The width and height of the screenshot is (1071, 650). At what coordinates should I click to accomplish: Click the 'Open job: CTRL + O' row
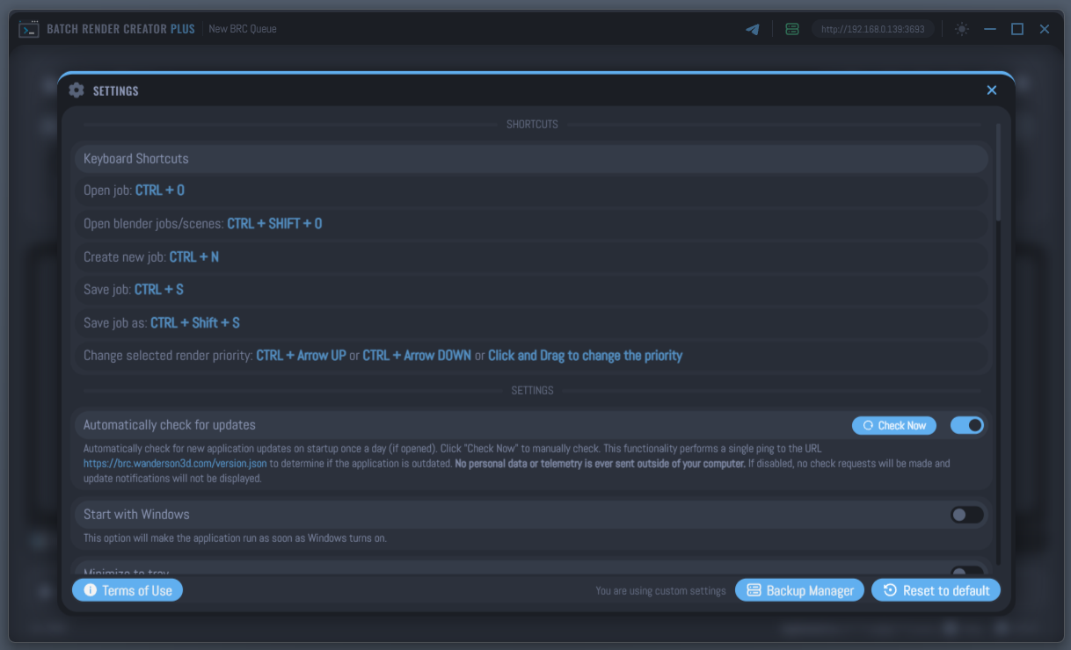531,191
